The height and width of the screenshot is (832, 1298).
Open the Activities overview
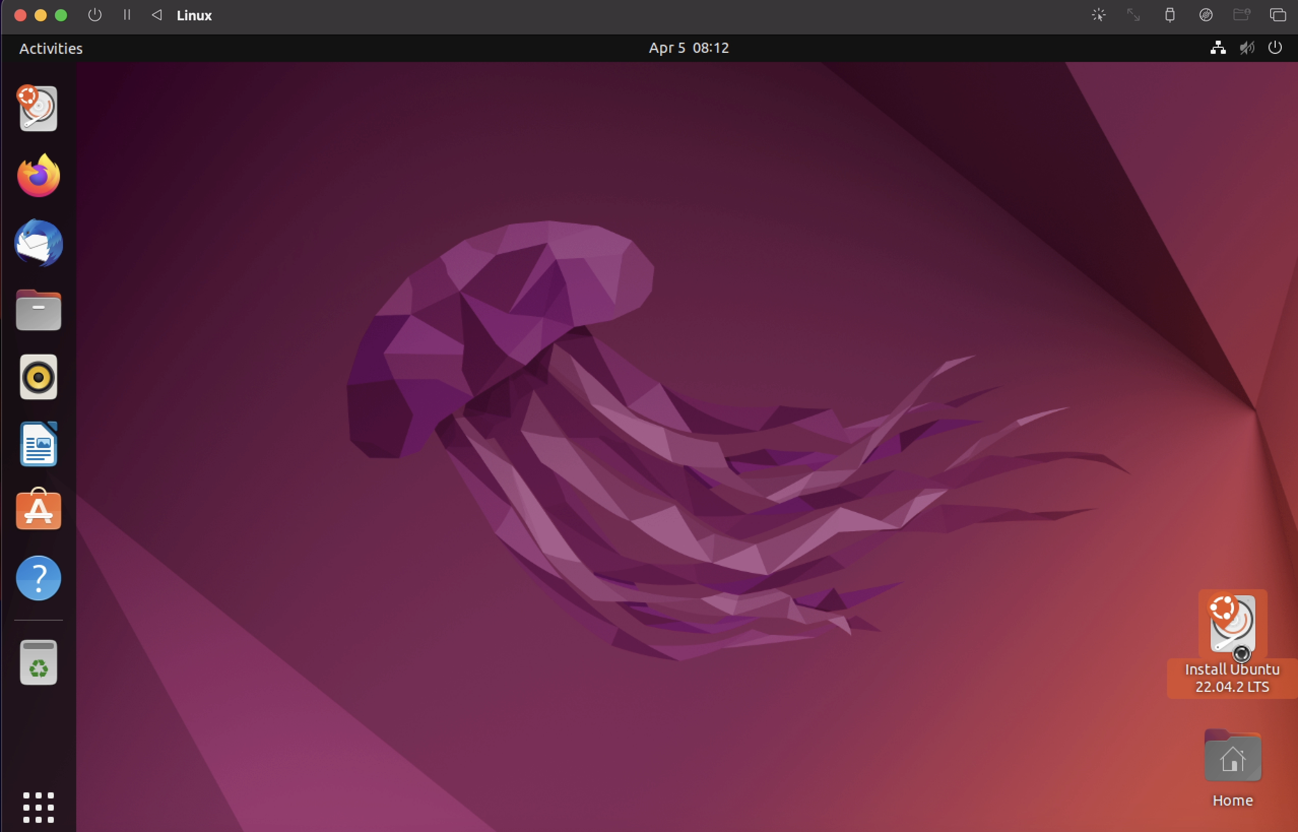[x=51, y=48]
